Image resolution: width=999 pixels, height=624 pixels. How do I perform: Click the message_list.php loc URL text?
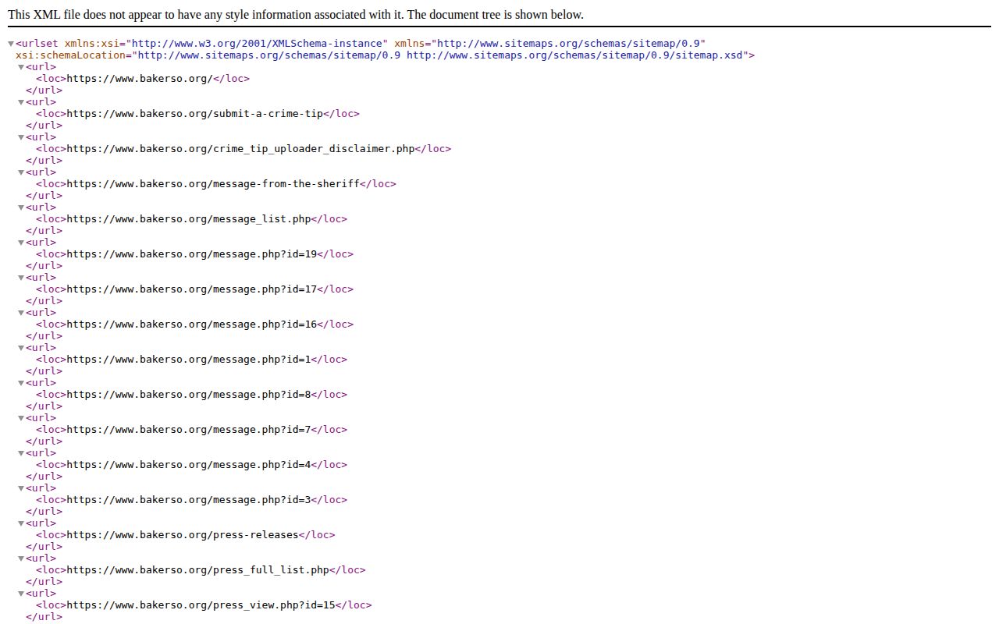click(x=189, y=219)
